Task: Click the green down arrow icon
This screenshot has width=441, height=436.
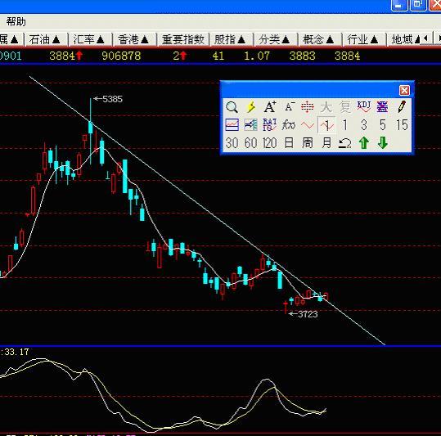Action: 383,143
